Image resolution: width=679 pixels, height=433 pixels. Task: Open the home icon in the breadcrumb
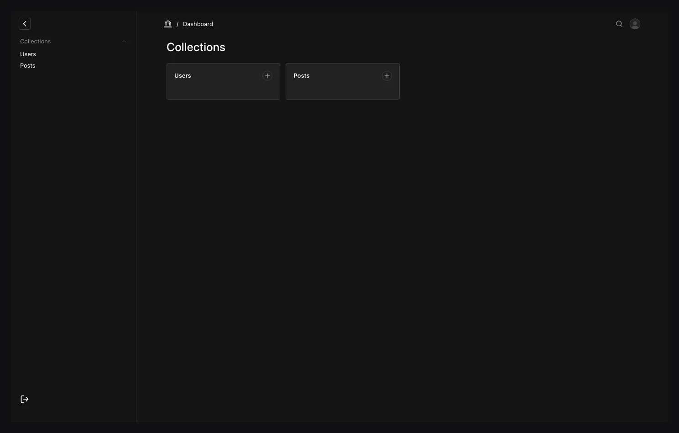pyautogui.click(x=168, y=24)
